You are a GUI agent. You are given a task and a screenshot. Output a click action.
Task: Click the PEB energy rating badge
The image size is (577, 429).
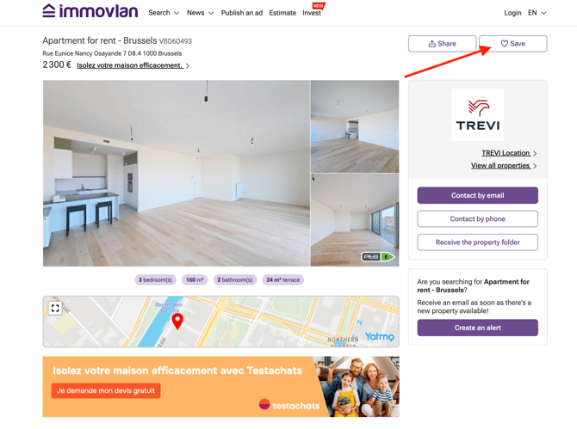(x=378, y=257)
